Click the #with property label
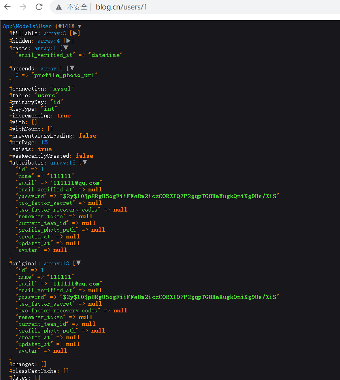Viewport: 340px width, 380px height. tap(19, 123)
